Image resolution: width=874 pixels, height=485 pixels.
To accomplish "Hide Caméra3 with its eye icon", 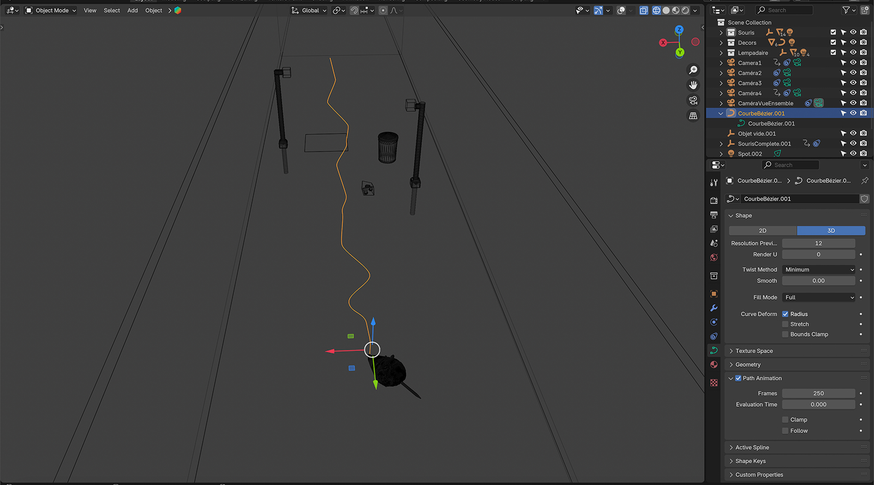I will click(x=853, y=83).
